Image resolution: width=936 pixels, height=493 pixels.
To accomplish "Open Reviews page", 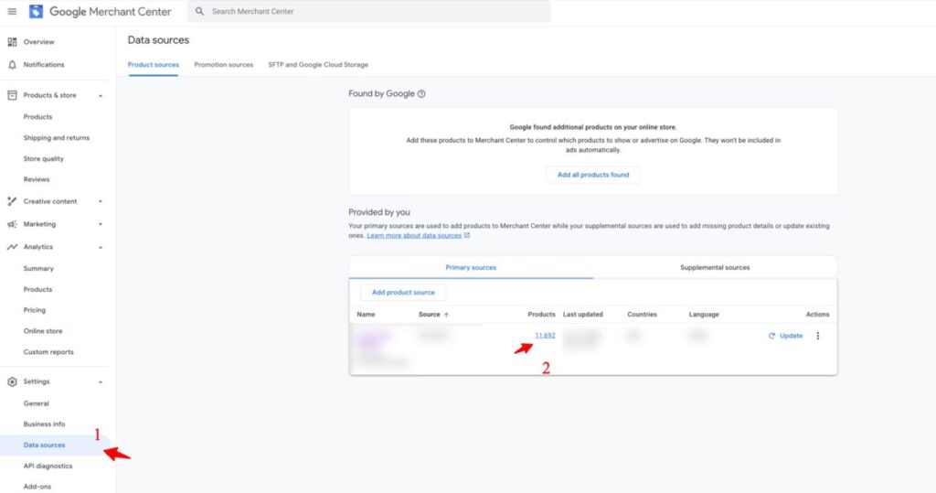I will (37, 179).
